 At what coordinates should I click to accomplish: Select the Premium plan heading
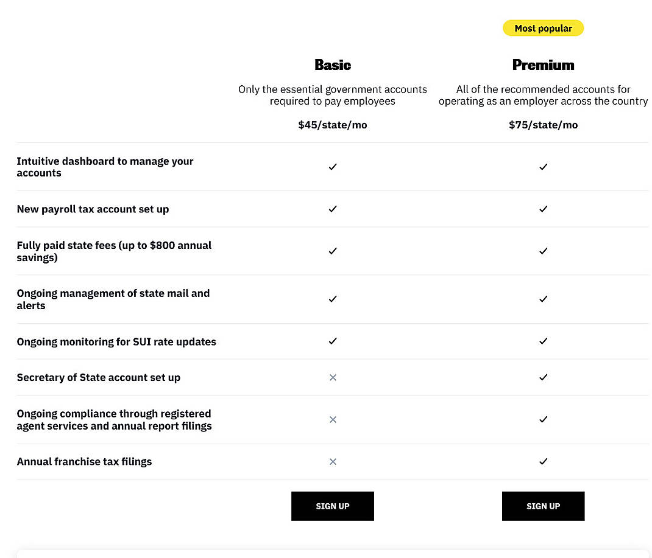(x=543, y=65)
